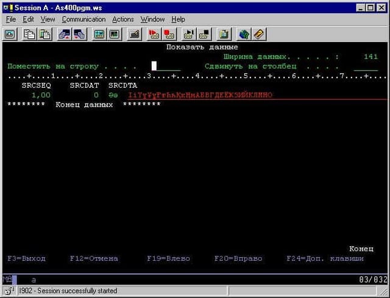
Task: Click the status bar session connection icon
Action: [x=10, y=291]
